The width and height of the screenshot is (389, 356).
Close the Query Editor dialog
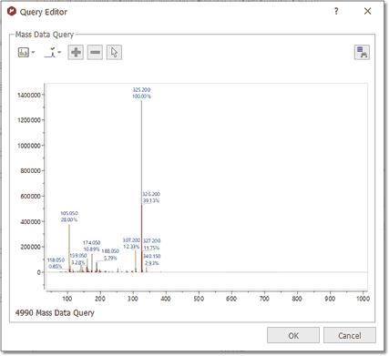(x=367, y=11)
